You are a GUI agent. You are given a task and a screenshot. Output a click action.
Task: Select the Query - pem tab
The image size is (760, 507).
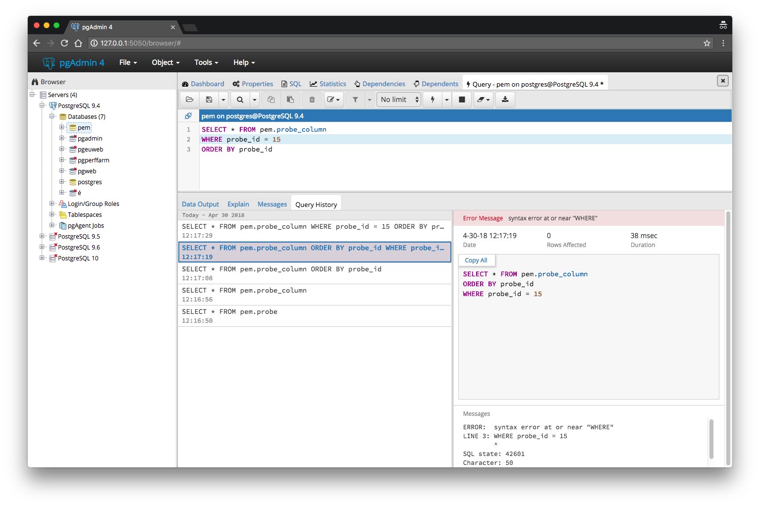[535, 84]
